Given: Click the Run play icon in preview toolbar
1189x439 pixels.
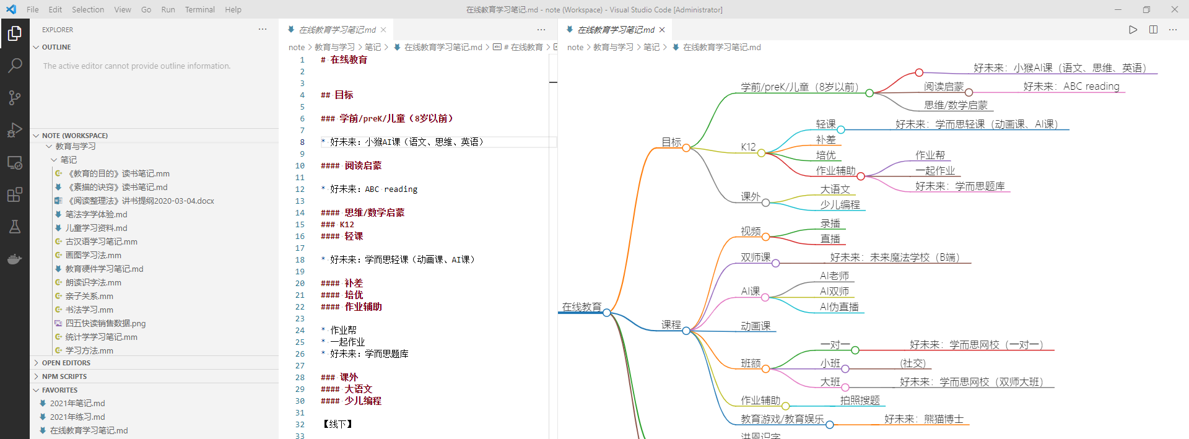Looking at the screenshot, I should (1133, 29).
